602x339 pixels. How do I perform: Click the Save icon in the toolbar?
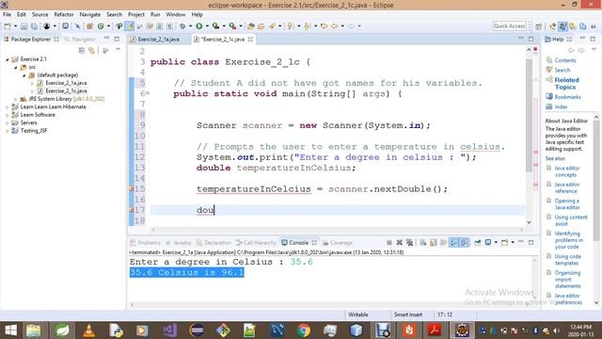point(24,26)
